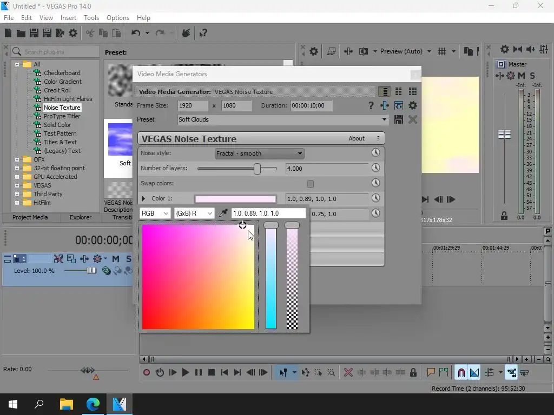The width and height of the screenshot is (554, 415).
Task: Click the New project icon in toolbar
Action: 8,33
